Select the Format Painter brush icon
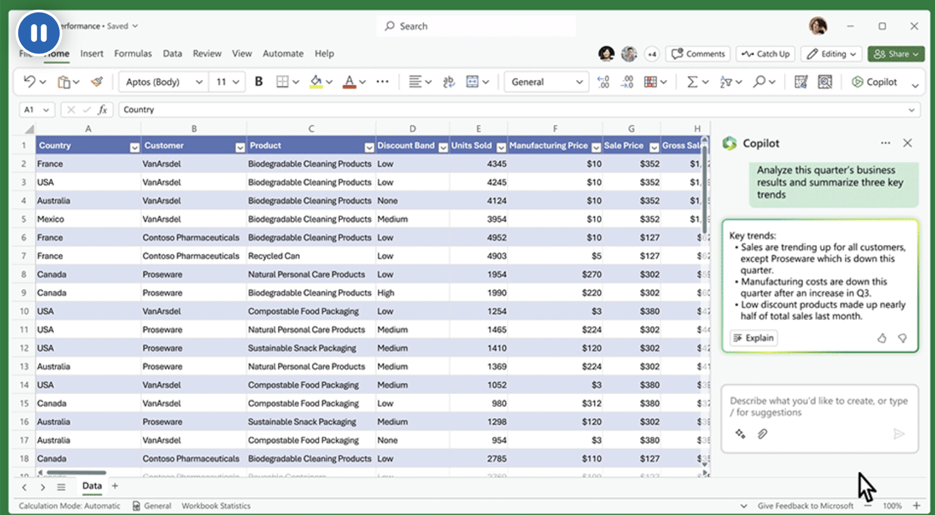 tap(97, 82)
